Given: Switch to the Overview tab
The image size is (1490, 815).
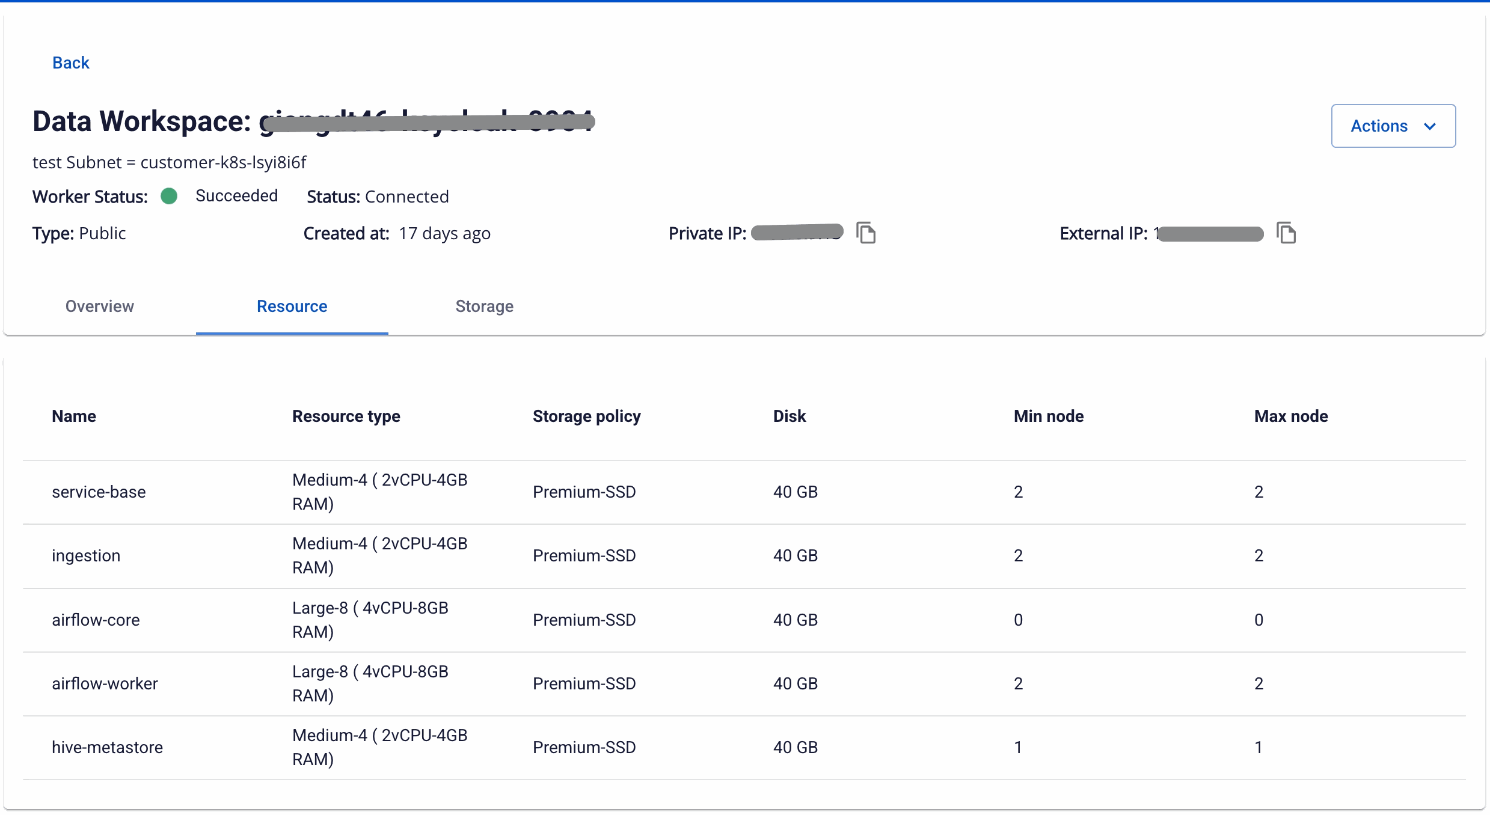Looking at the screenshot, I should click(x=100, y=306).
